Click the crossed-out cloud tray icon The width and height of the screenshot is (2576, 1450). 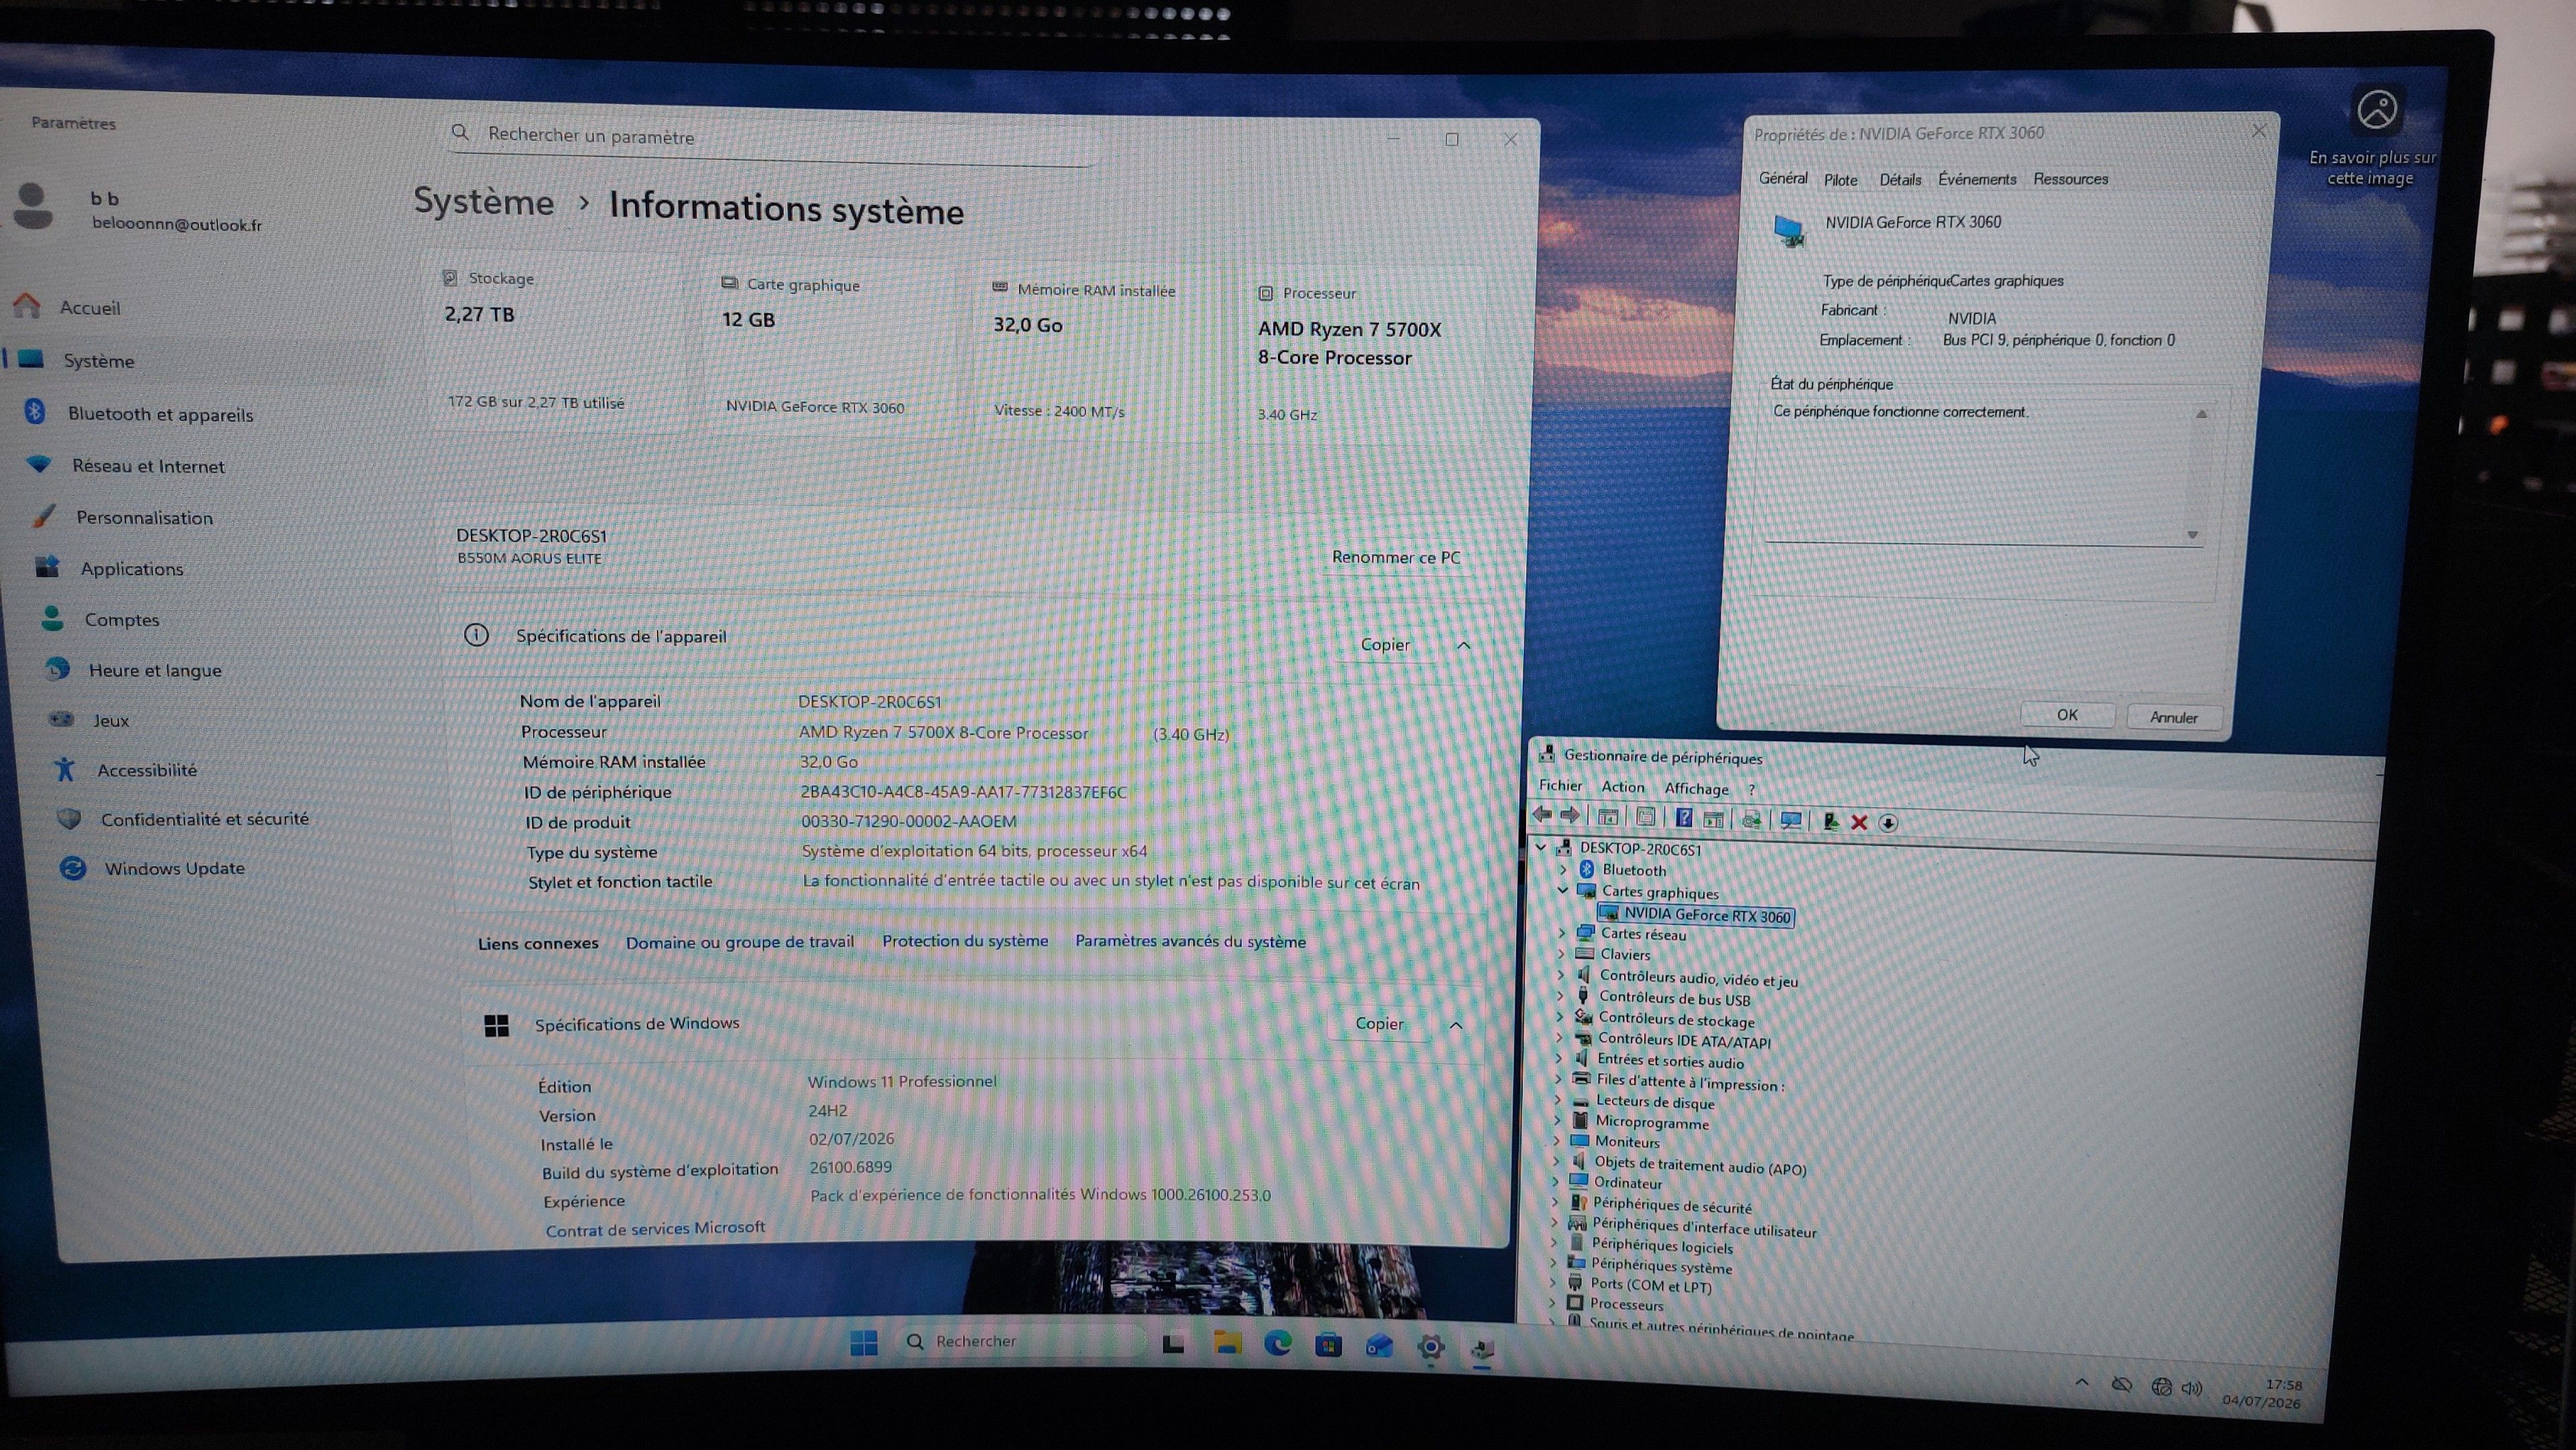2121,1385
